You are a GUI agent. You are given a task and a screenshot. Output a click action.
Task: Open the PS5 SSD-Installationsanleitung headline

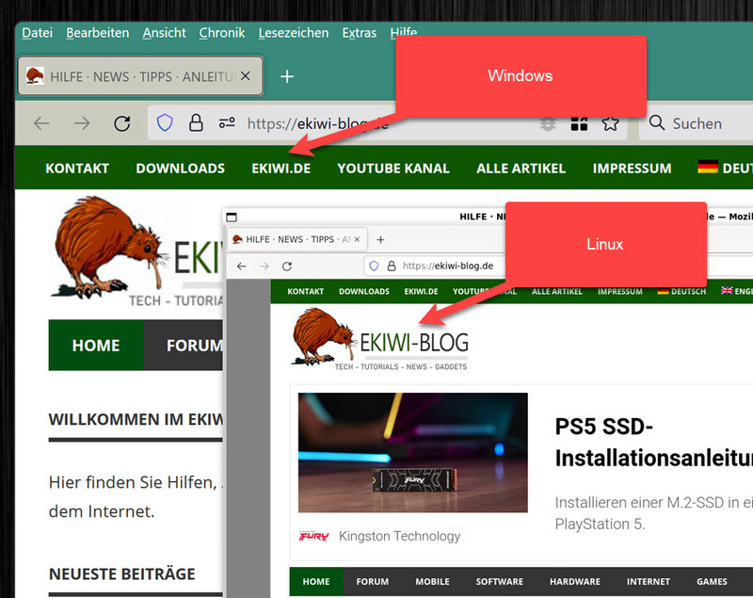(x=653, y=443)
